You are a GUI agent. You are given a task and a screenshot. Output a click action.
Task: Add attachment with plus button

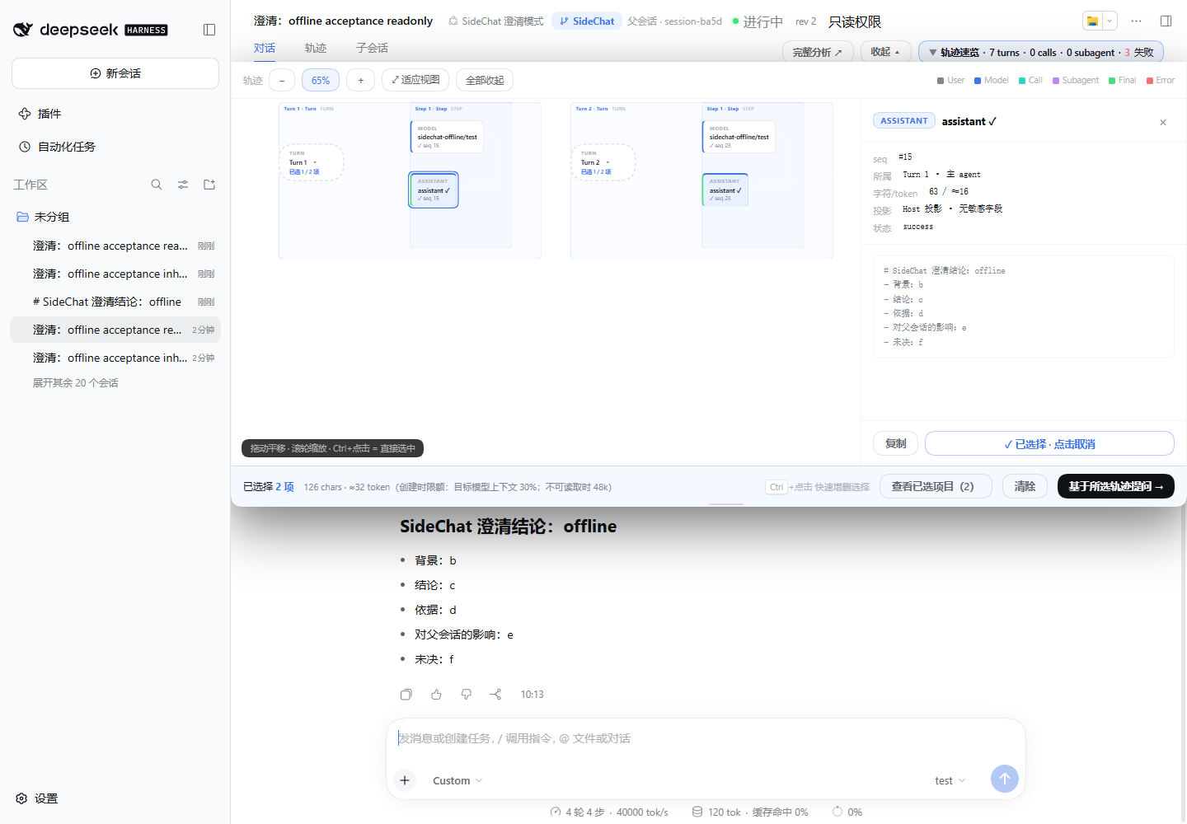coord(405,780)
